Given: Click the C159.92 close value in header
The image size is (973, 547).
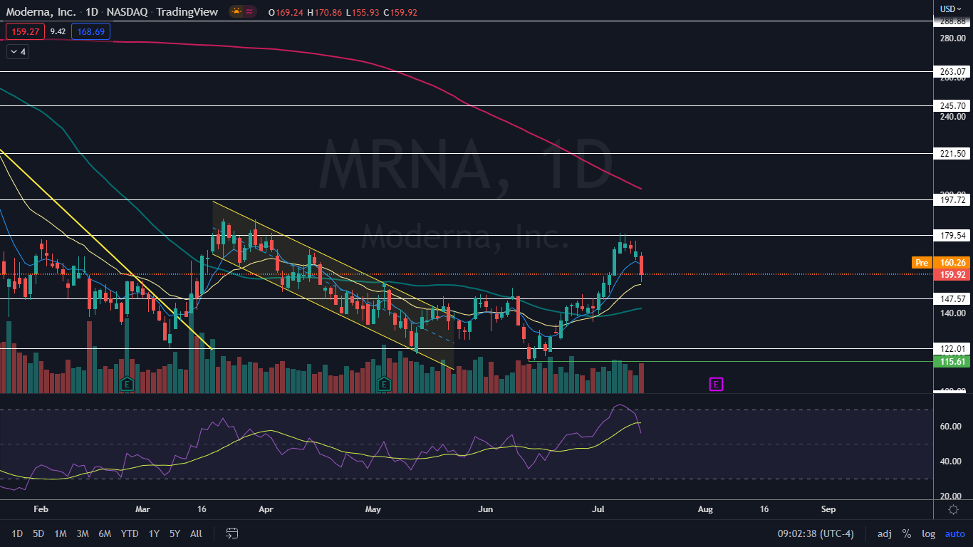Looking at the screenshot, I should (x=400, y=12).
